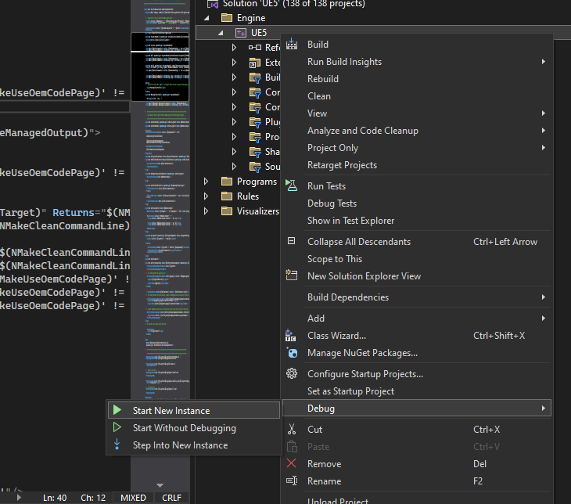The height and width of the screenshot is (504, 571).
Task: Click the Rename icon
Action: click(292, 481)
